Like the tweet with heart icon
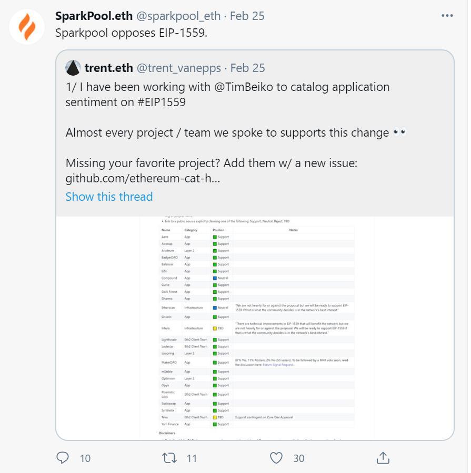The image size is (471, 473). pos(276,458)
